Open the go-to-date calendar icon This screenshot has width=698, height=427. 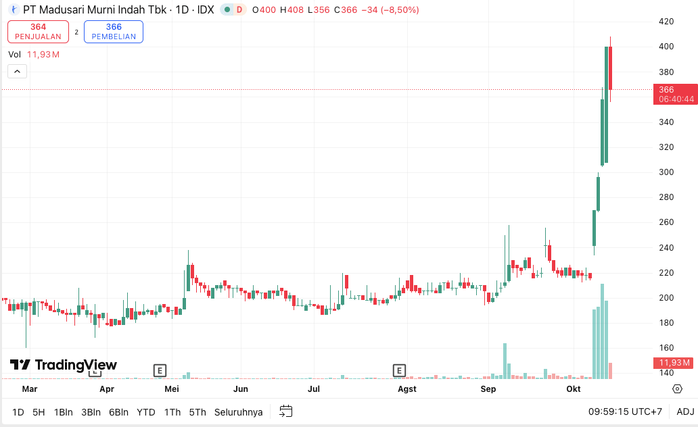[286, 411]
